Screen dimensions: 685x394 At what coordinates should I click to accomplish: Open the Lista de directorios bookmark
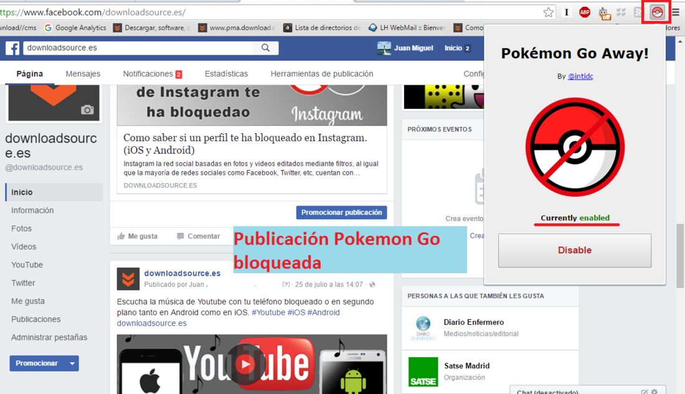click(323, 27)
